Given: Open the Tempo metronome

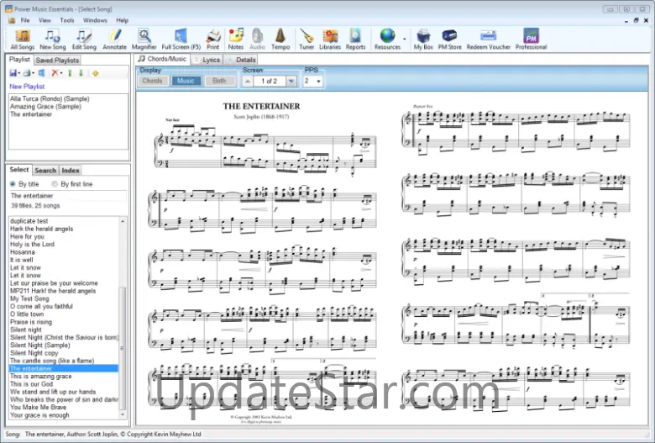Looking at the screenshot, I should pyautogui.click(x=280, y=40).
